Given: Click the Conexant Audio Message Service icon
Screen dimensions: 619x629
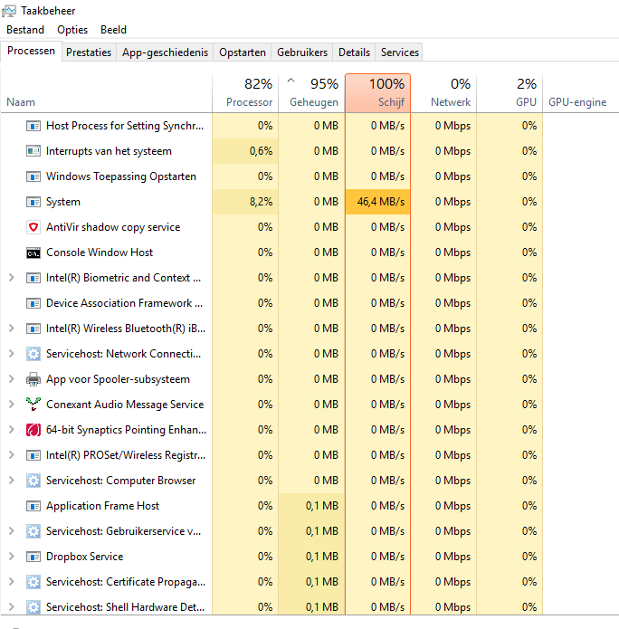Looking at the screenshot, I should point(33,405).
